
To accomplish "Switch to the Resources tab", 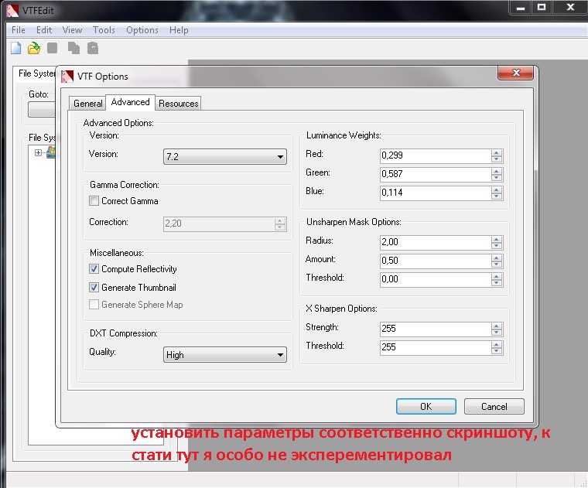I will pos(178,104).
